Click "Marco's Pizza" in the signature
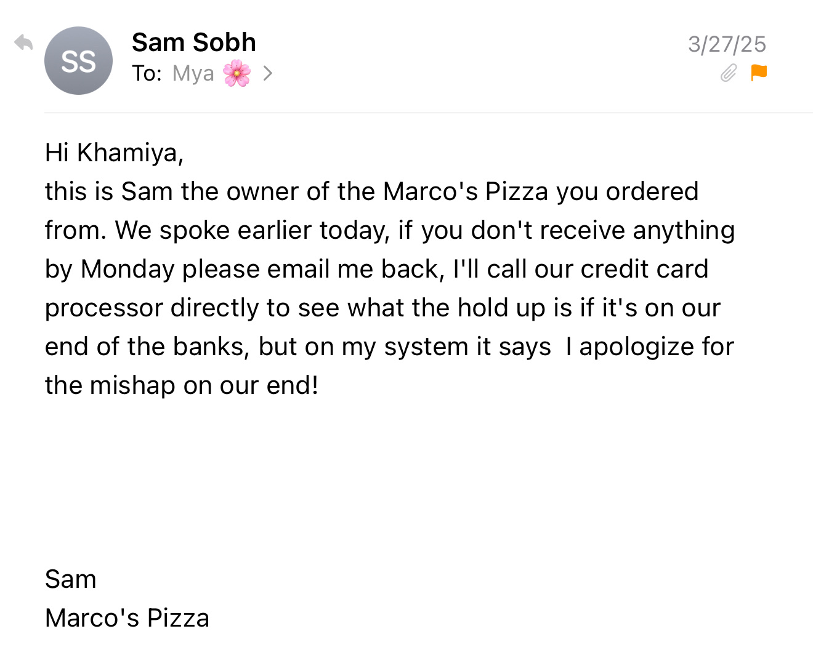This screenshot has height=650, width=813. point(127,618)
